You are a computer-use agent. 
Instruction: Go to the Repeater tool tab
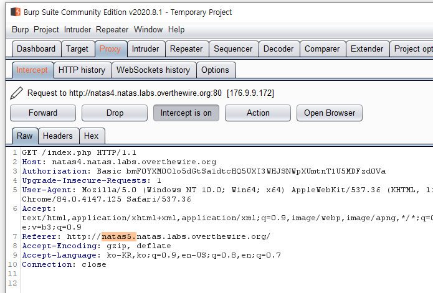pos(186,49)
